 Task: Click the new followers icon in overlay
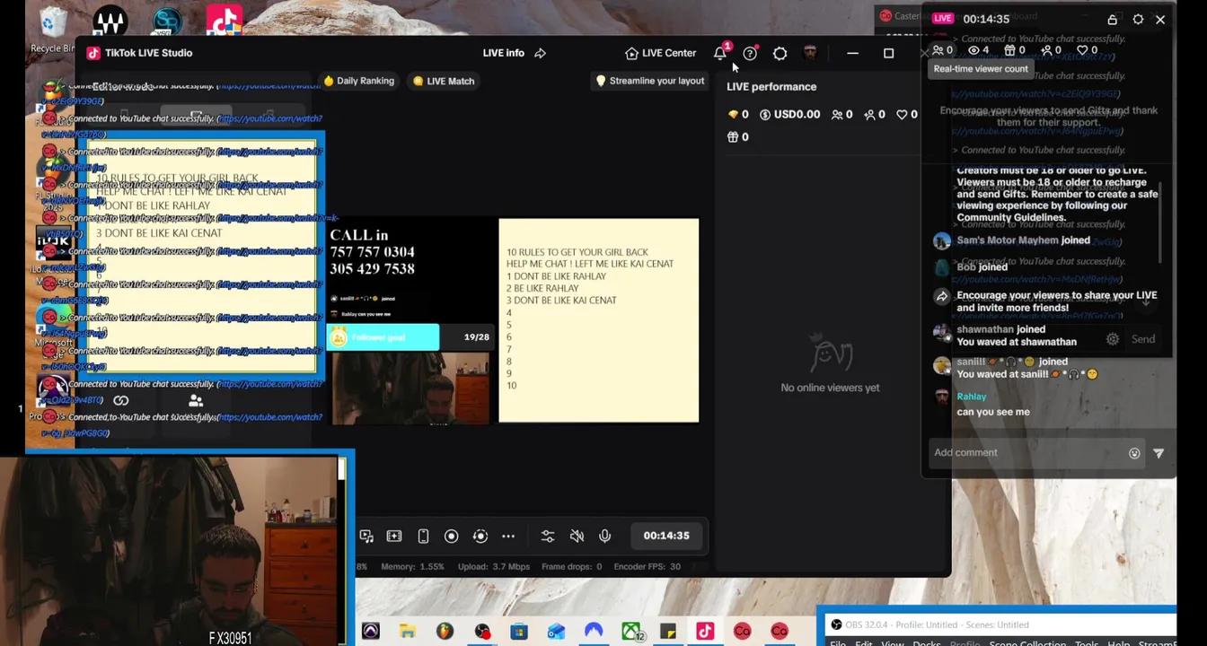tap(1051, 50)
